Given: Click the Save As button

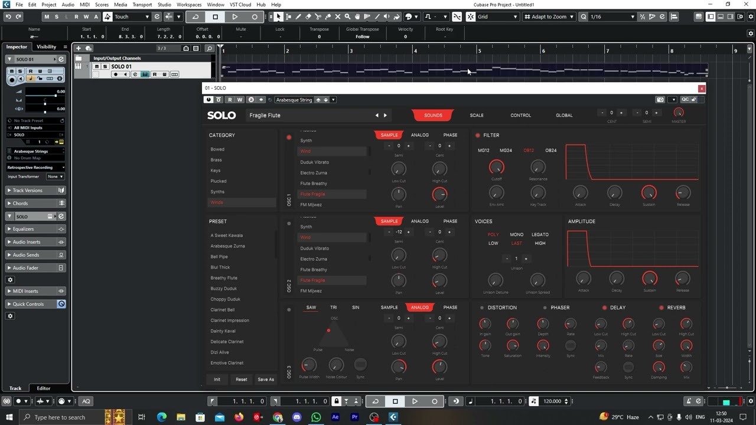Looking at the screenshot, I should coord(266,380).
